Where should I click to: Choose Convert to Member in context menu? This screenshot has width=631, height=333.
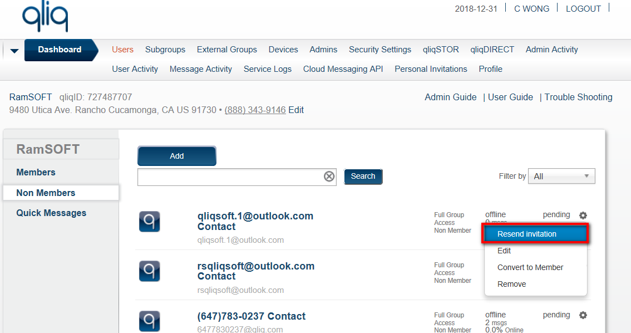point(530,267)
